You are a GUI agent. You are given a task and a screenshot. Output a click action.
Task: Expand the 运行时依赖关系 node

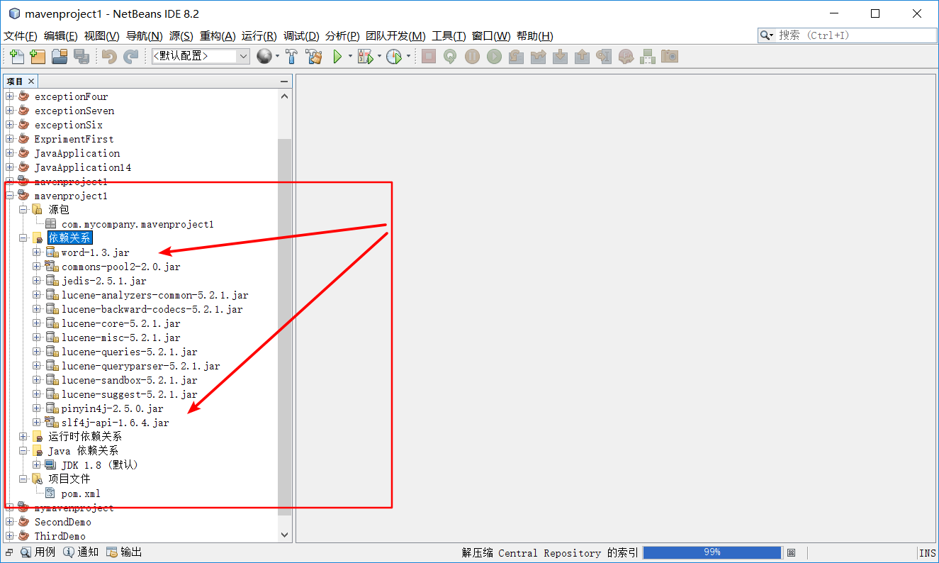click(x=23, y=437)
